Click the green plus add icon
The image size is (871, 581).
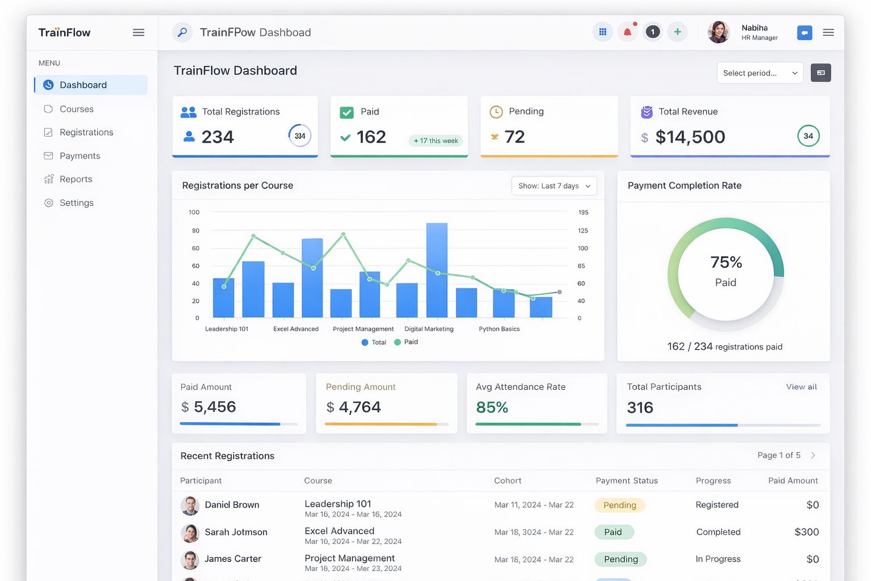(x=677, y=32)
